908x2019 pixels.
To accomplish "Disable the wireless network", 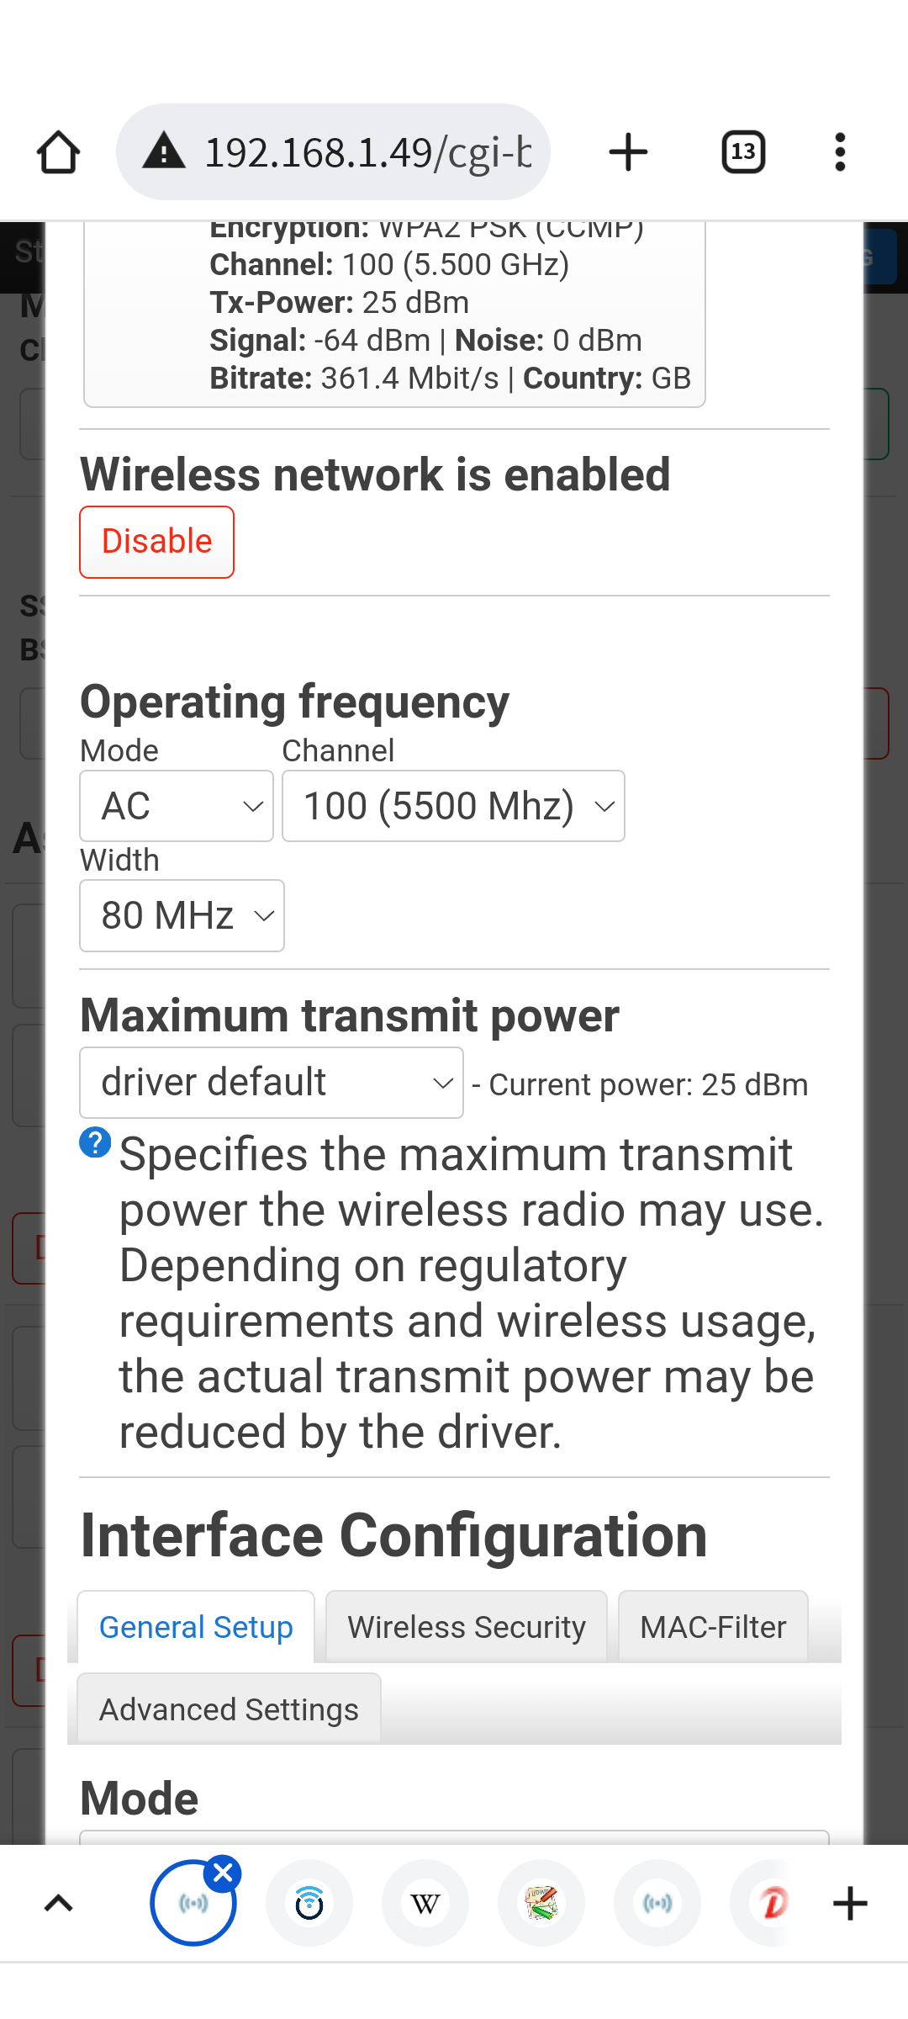I will point(156,541).
